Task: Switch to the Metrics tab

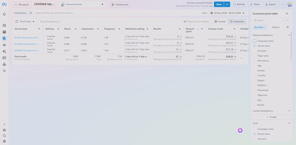Action: (x=276, y=27)
